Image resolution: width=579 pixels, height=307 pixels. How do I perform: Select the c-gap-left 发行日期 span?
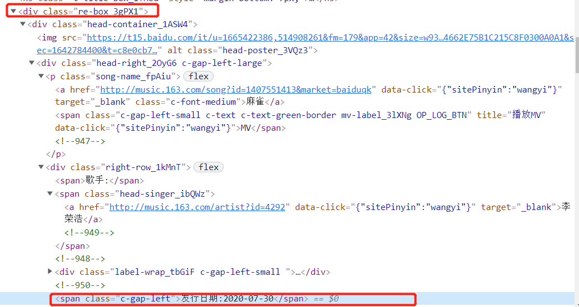tap(182, 299)
